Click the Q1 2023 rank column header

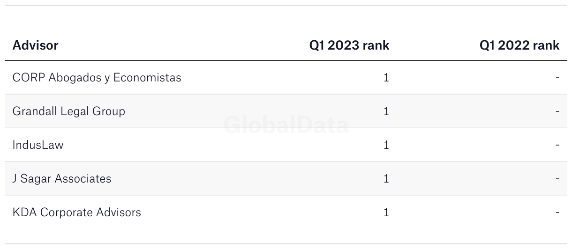[x=349, y=45]
